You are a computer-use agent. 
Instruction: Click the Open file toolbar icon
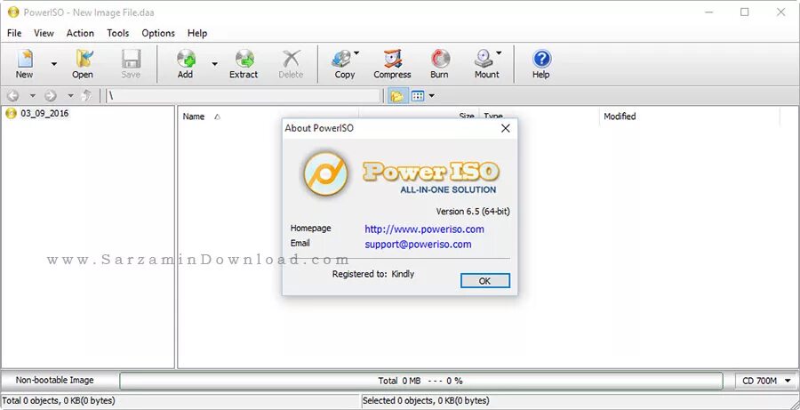pos(82,63)
